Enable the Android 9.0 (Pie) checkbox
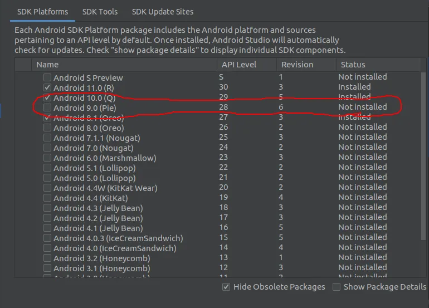 coord(48,108)
